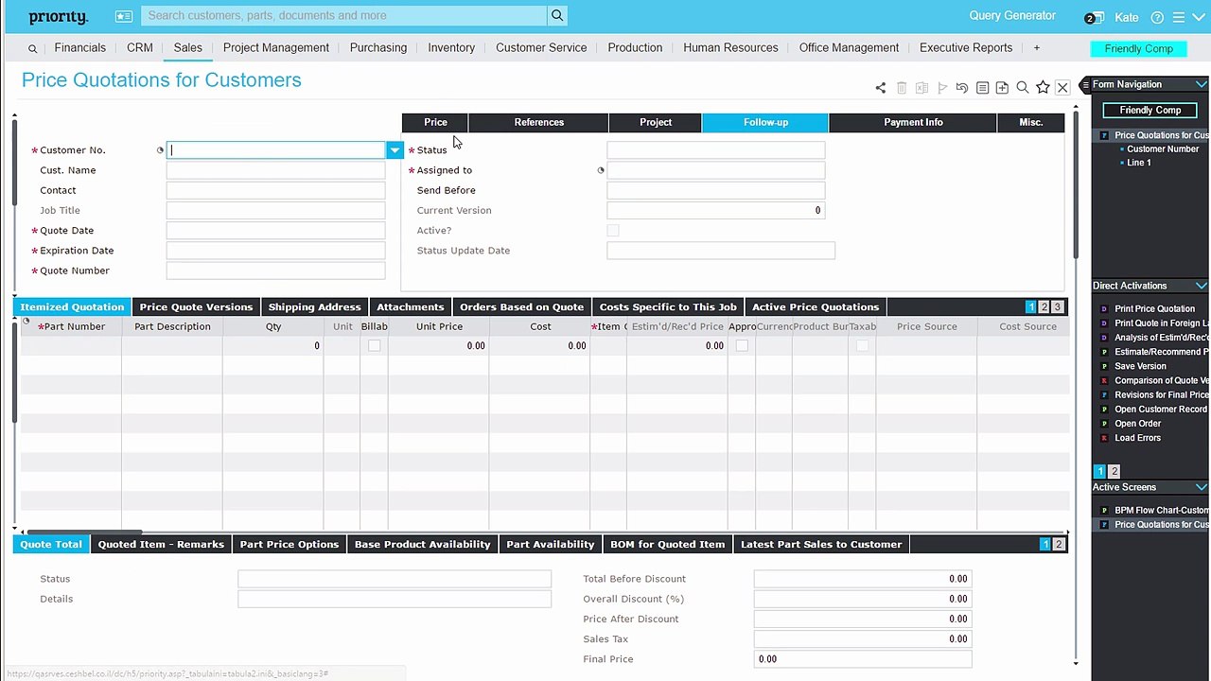Click the list view icon in the form toolbar

[982, 88]
